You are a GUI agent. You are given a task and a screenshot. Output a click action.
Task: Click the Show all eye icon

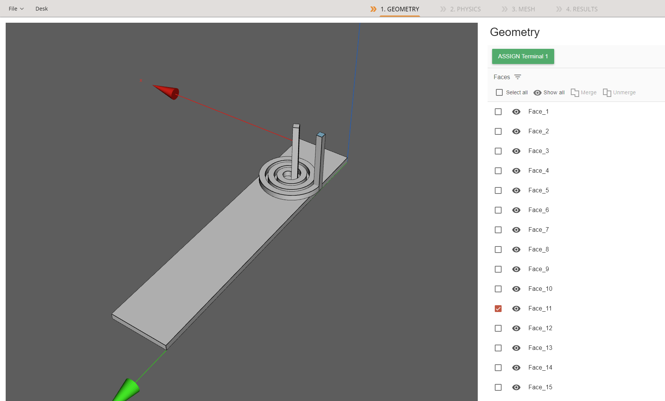537,93
